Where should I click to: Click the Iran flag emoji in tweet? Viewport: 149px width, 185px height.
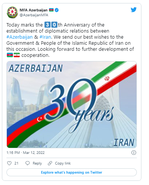pos(17,55)
